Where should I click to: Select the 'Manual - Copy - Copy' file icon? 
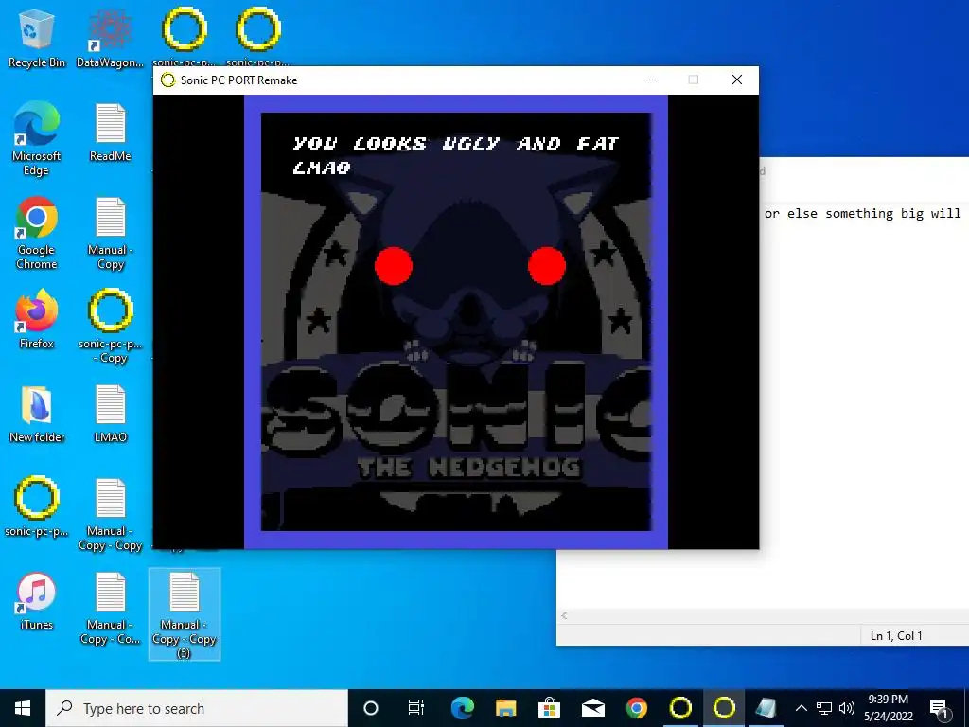110,514
